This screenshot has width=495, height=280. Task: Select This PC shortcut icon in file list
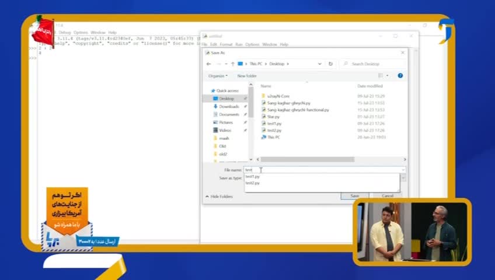pyautogui.click(x=263, y=137)
